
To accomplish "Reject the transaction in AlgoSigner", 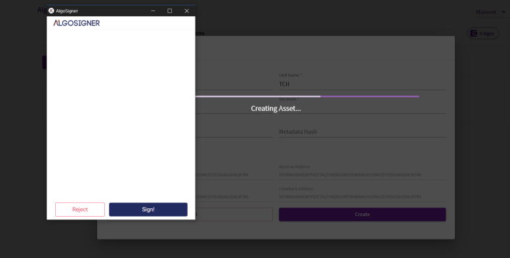I will [x=80, y=210].
